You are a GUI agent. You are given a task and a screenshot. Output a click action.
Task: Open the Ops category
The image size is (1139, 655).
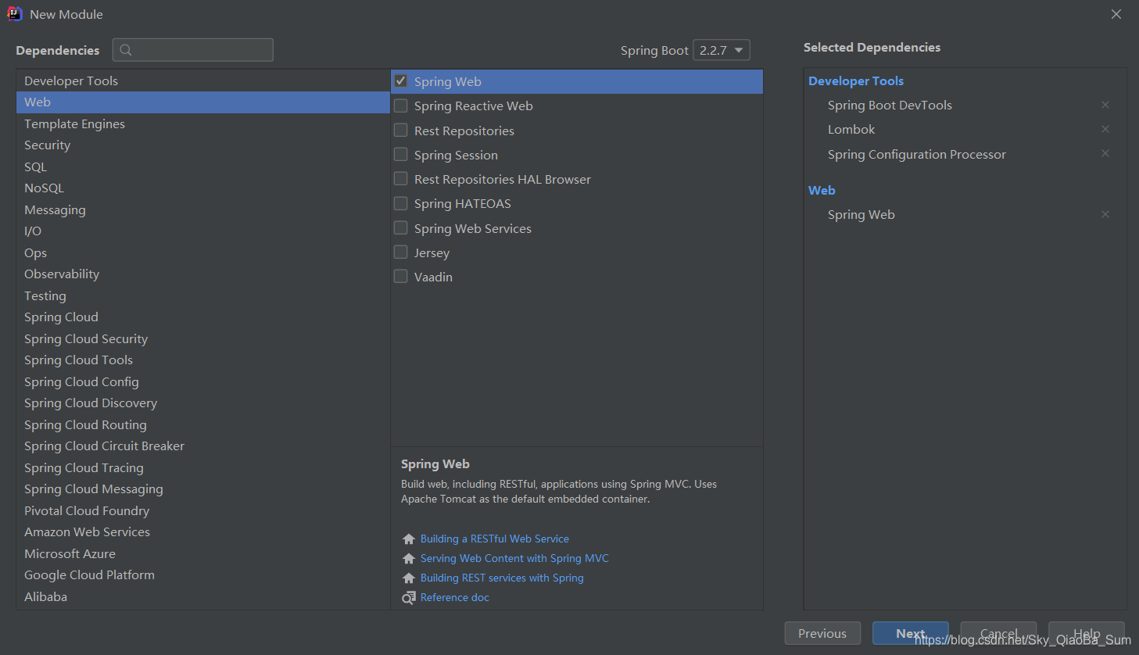(202, 252)
